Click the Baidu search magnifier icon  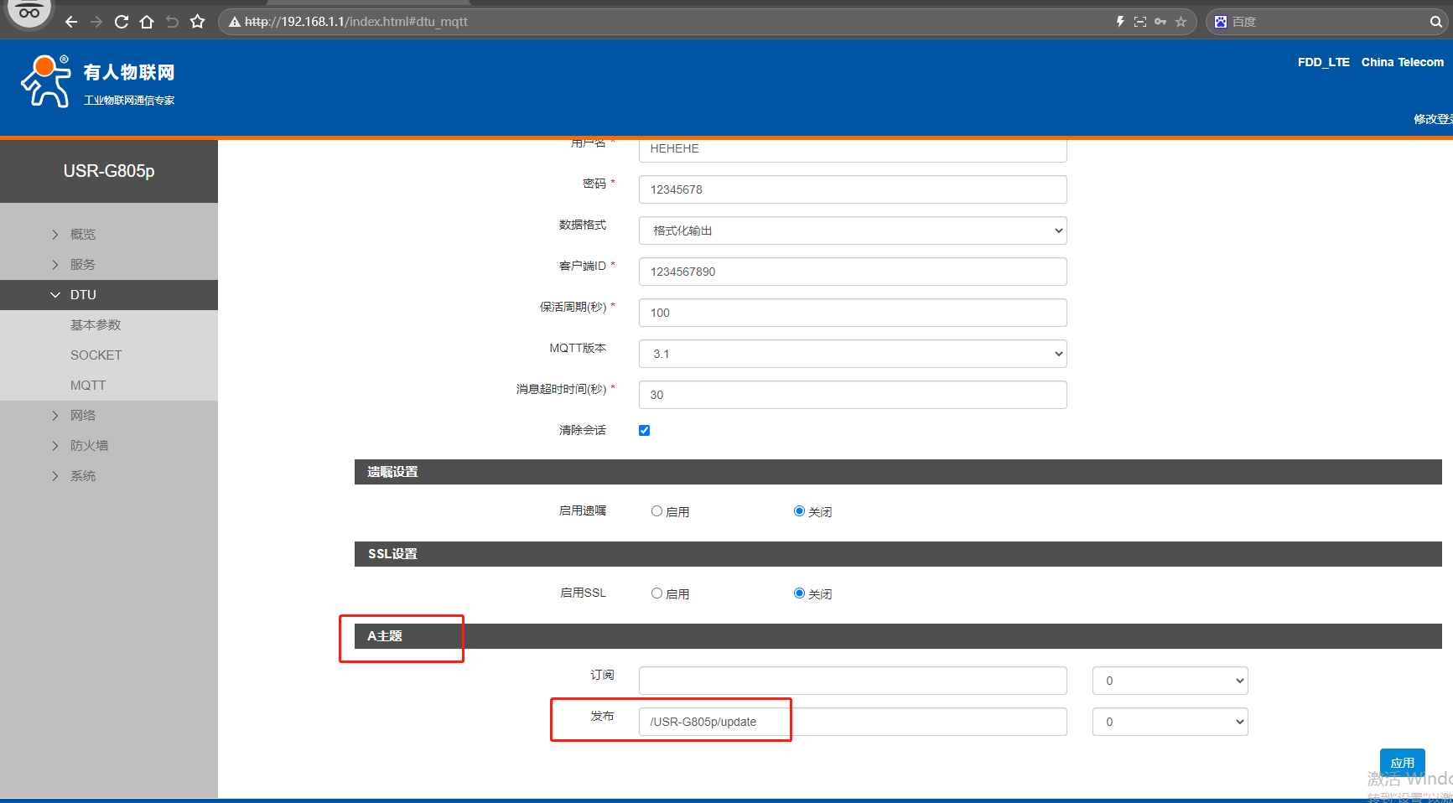(x=1435, y=22)
